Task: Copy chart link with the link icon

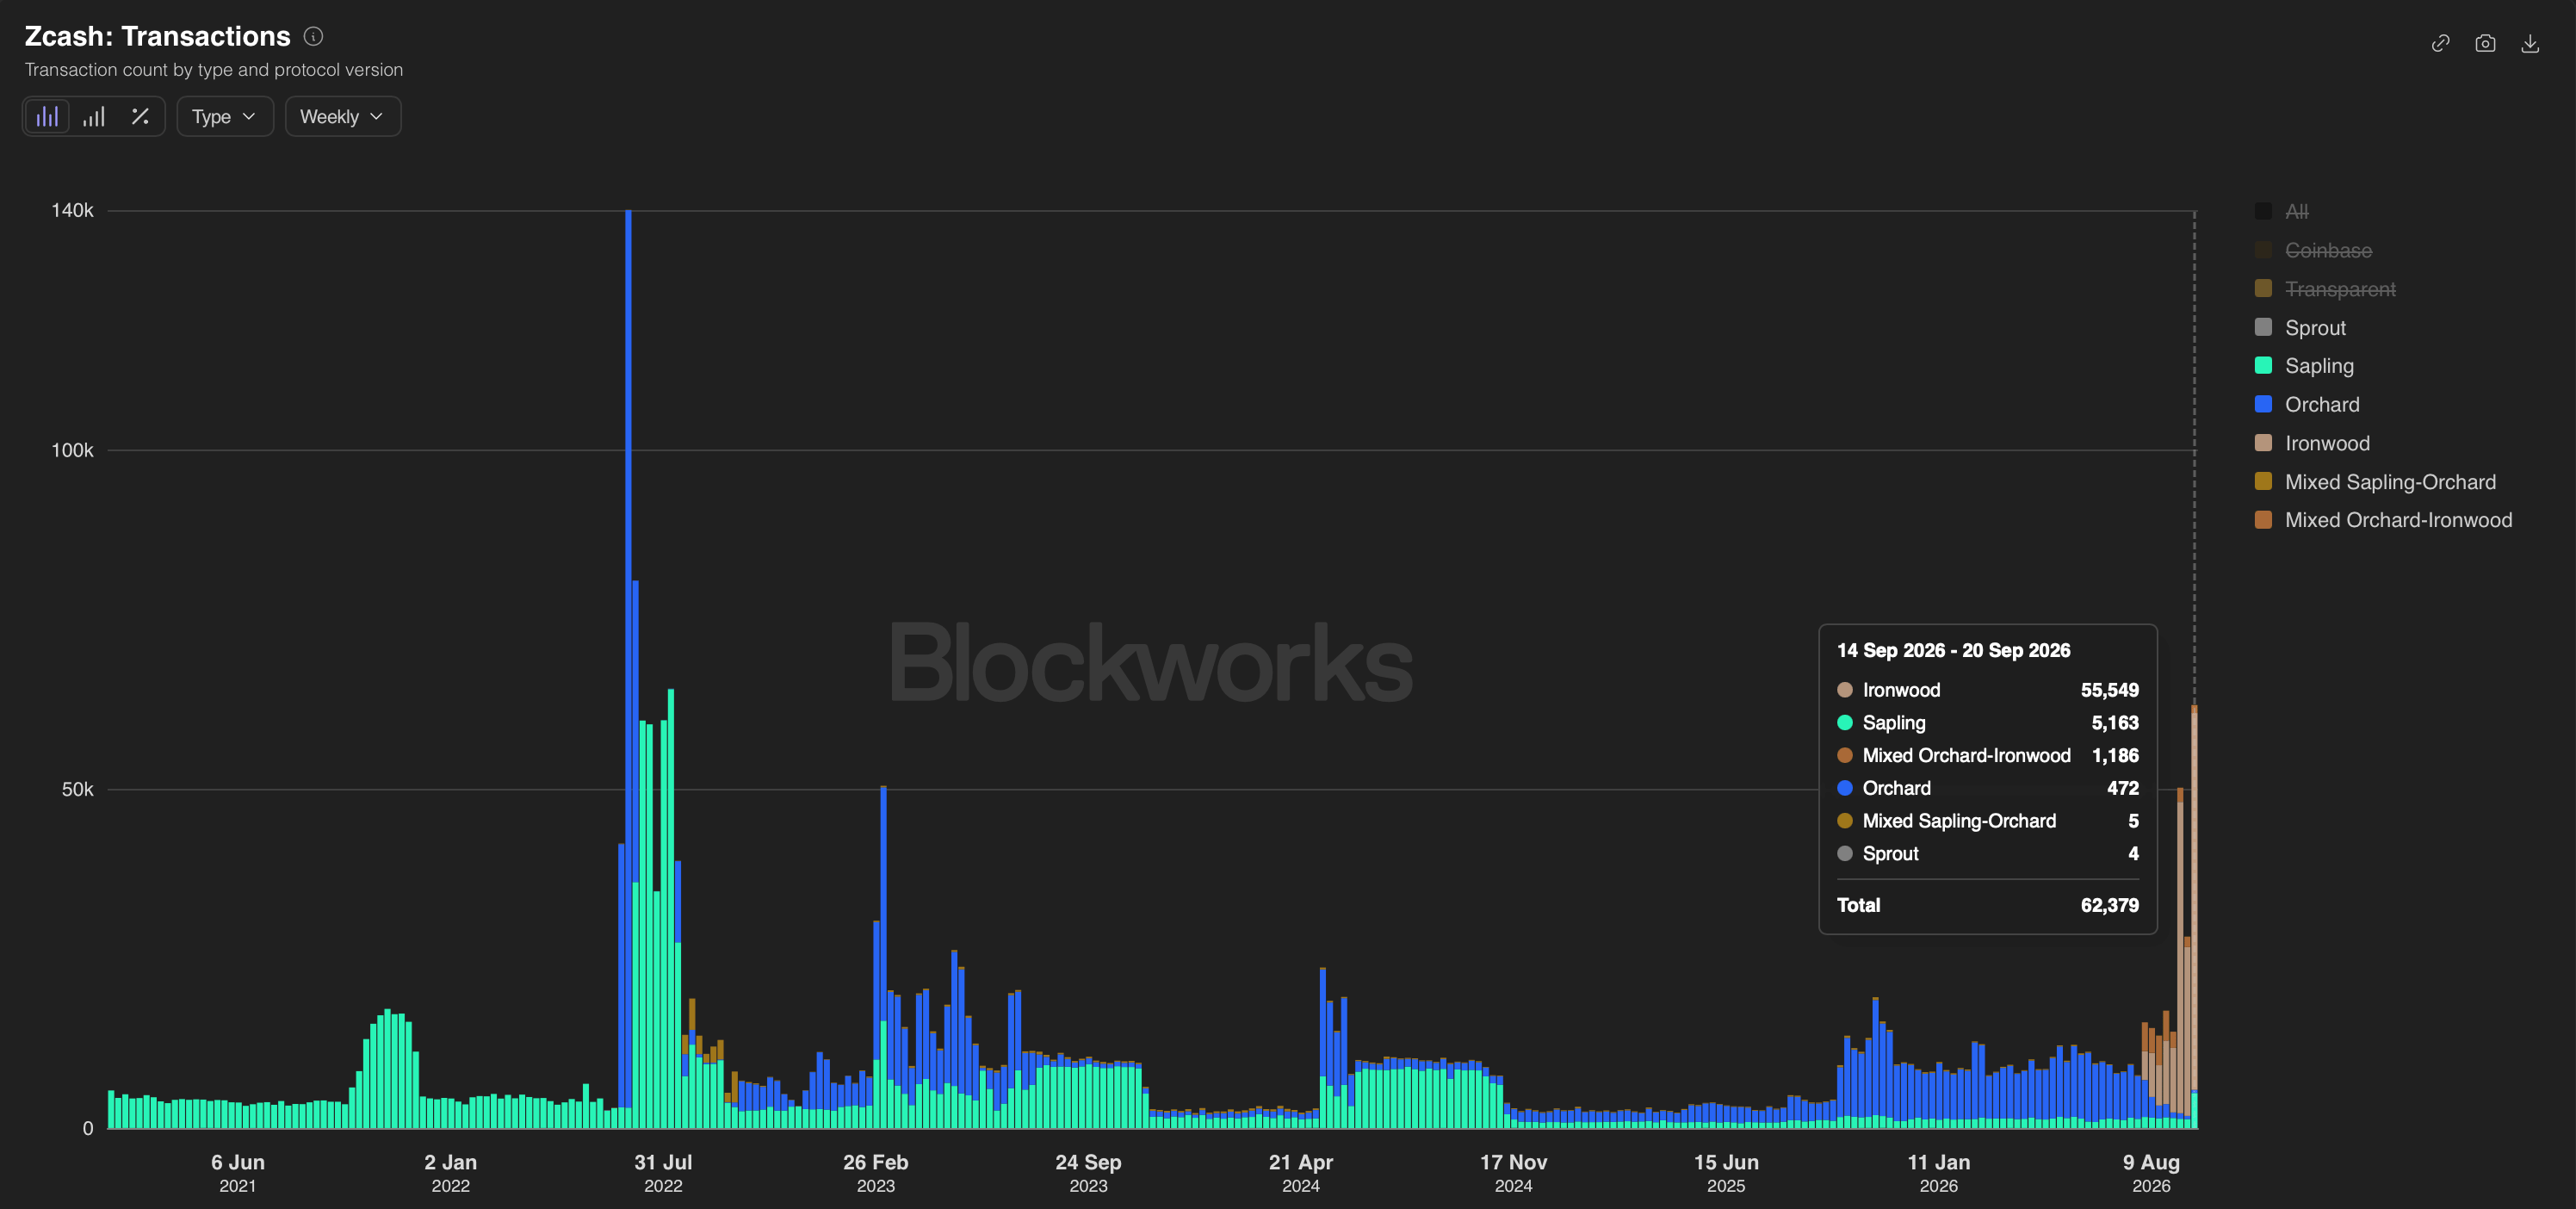Action: click(x=2440, y=43)
